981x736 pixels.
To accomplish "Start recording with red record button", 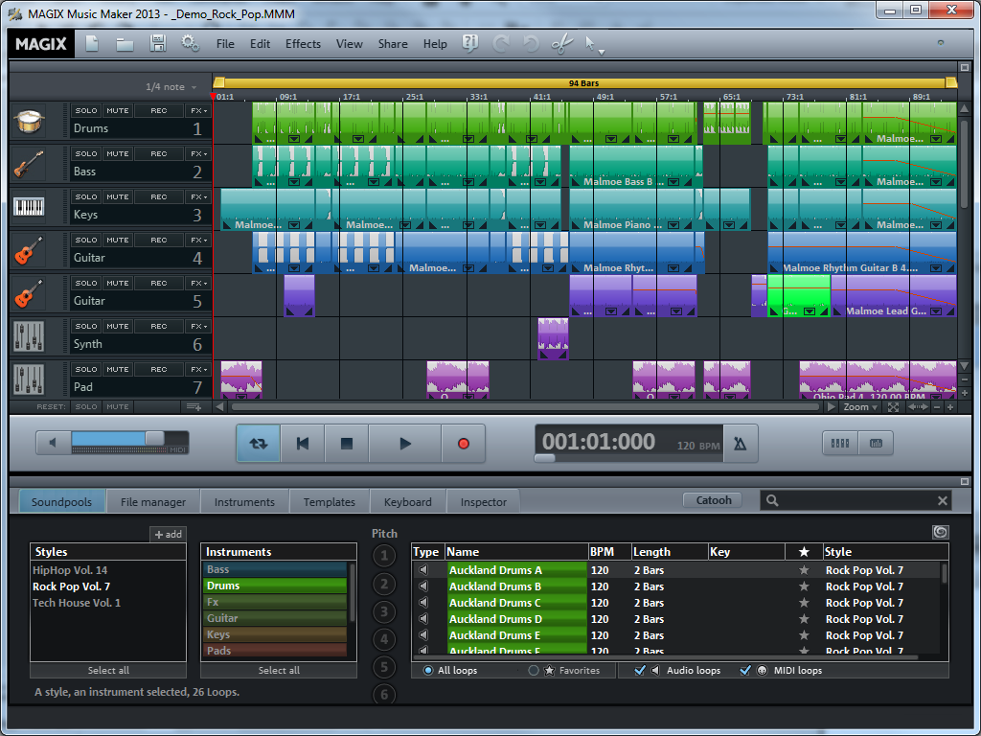I will tap(463, 444).
